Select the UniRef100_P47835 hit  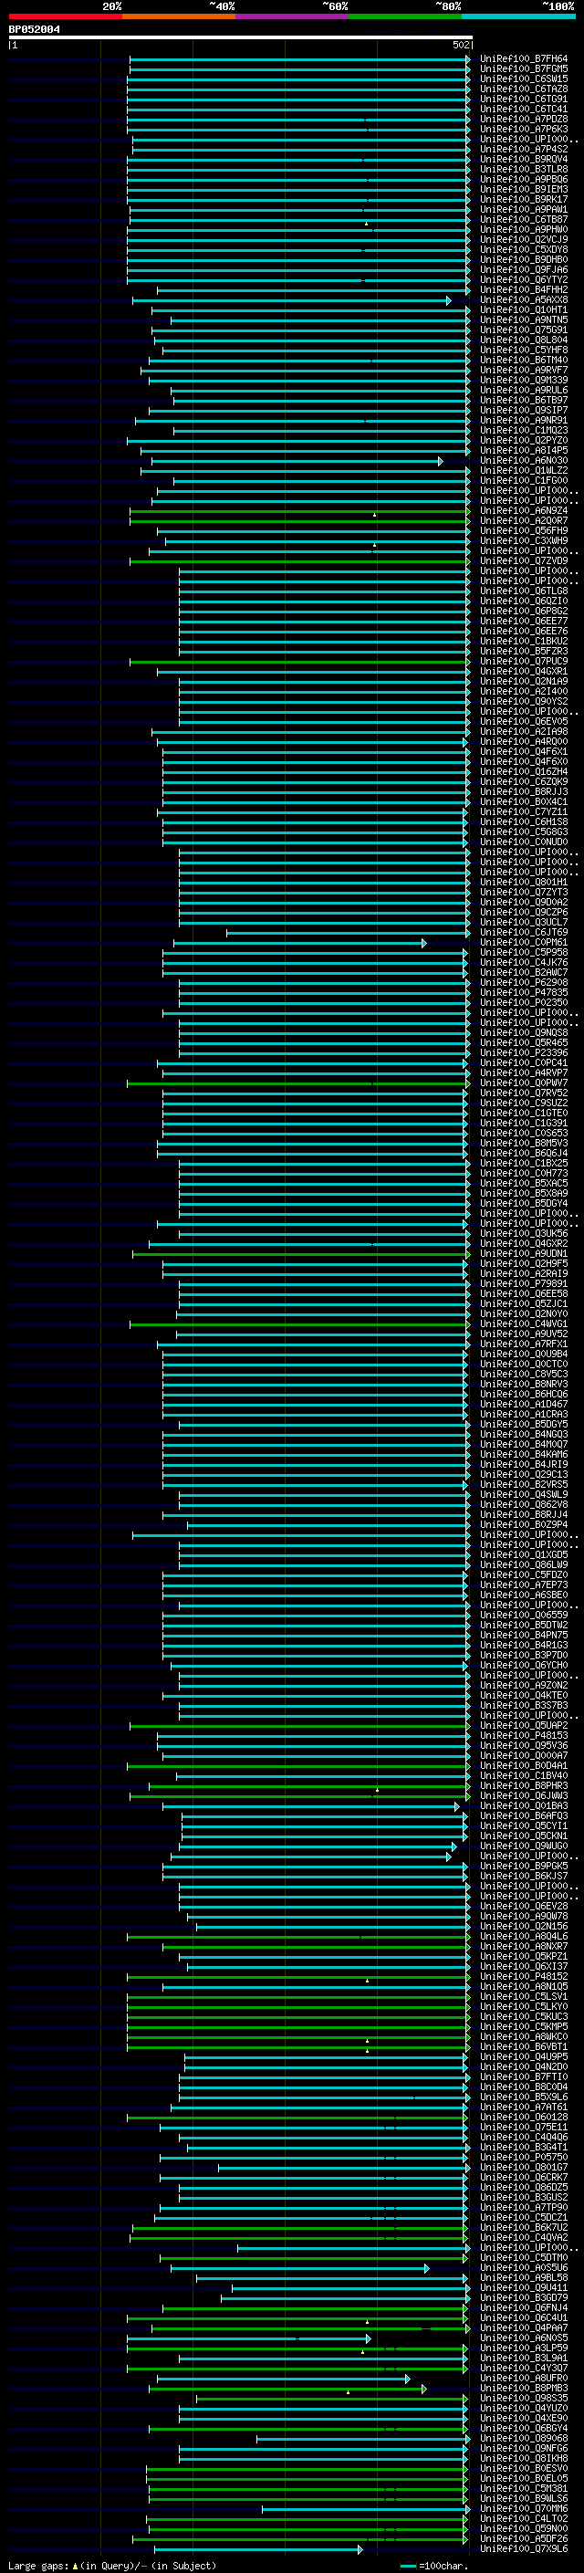tap(523, 992)
